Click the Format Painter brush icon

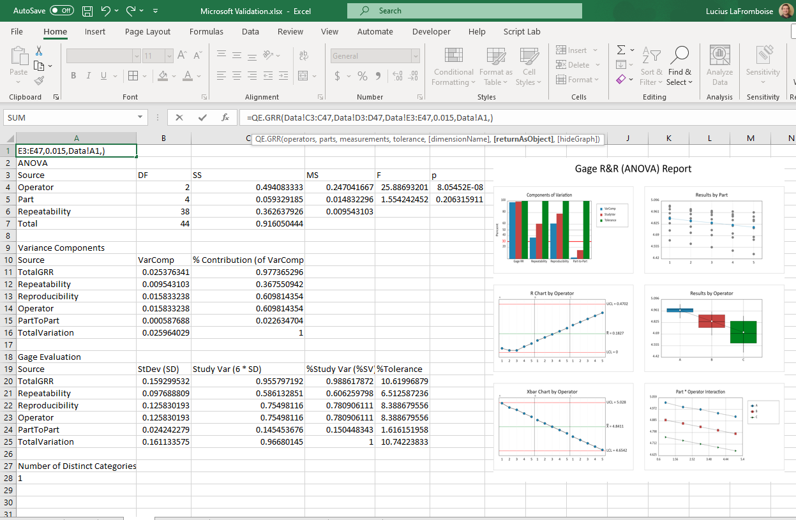click(39, 81)
